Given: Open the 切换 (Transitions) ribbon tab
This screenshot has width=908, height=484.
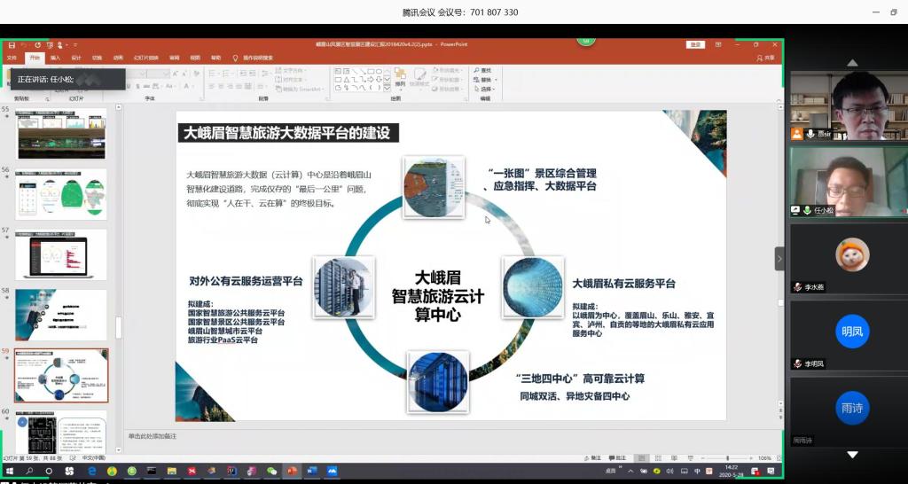Looking at the screenshot, I should [97, 58].
